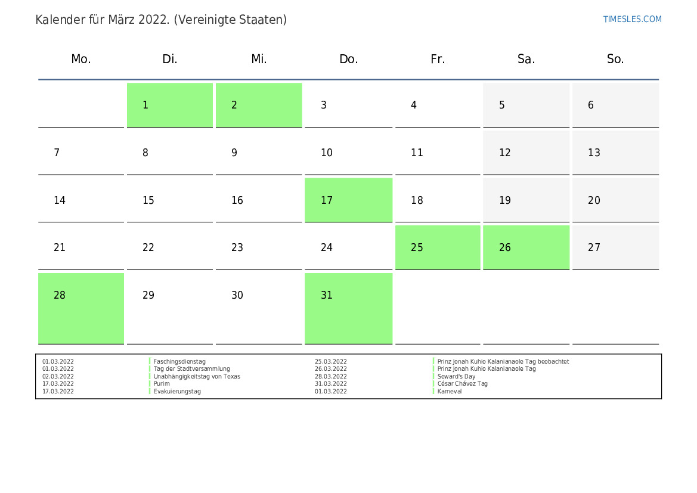Select the 'César Chávez Tag' legend entry
The height and width of the screenshot is (493, 697).
tap(462, 384)
